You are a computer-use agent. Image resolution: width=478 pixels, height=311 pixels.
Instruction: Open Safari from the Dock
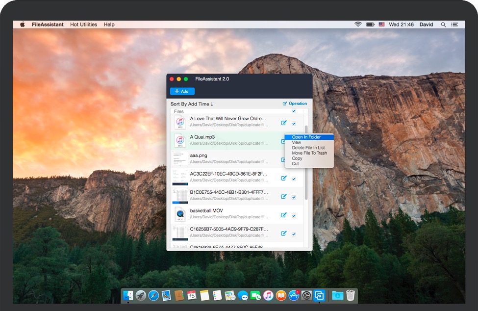(153, 295)
